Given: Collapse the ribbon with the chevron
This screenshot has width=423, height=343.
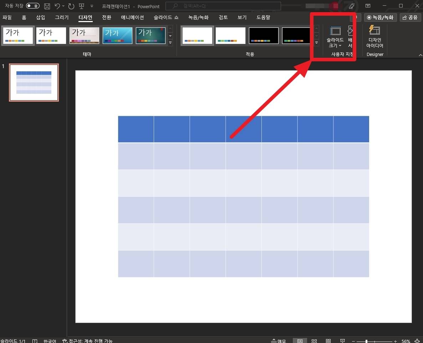Looking at the screenshot, I should [420, 55].
